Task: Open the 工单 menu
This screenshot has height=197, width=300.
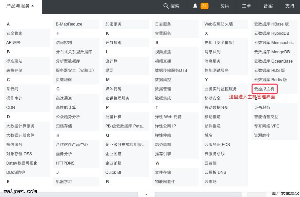Action: [x=246, y=6]
